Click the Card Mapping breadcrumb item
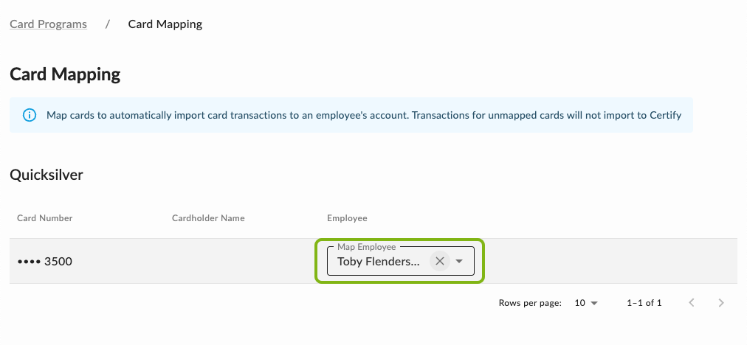Viewport: 747px width, 345px height. coord(165,24)
